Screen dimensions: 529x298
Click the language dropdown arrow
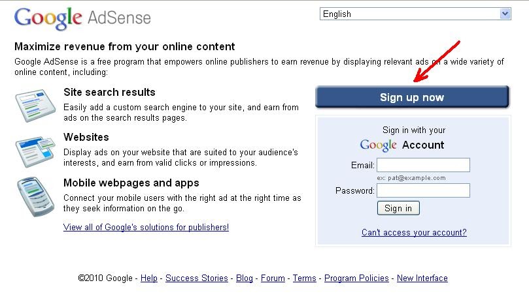tap(505, 14)
